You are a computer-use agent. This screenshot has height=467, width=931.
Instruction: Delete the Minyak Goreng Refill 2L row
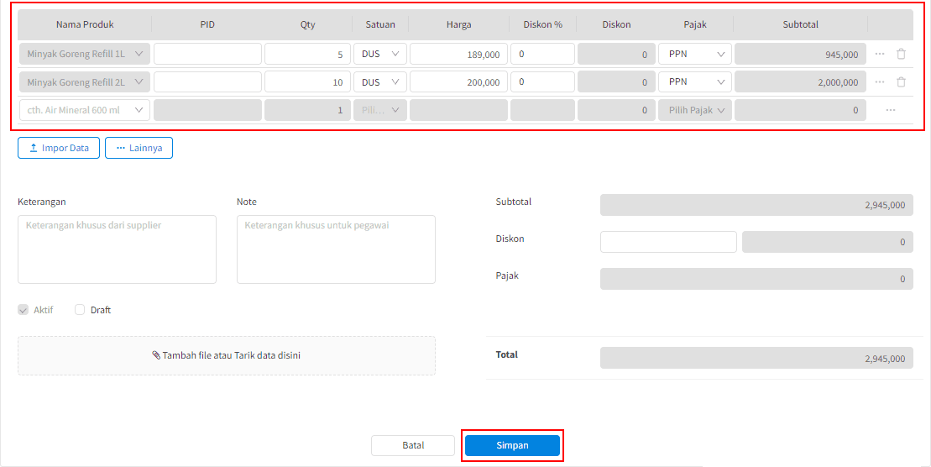[901, 82]
